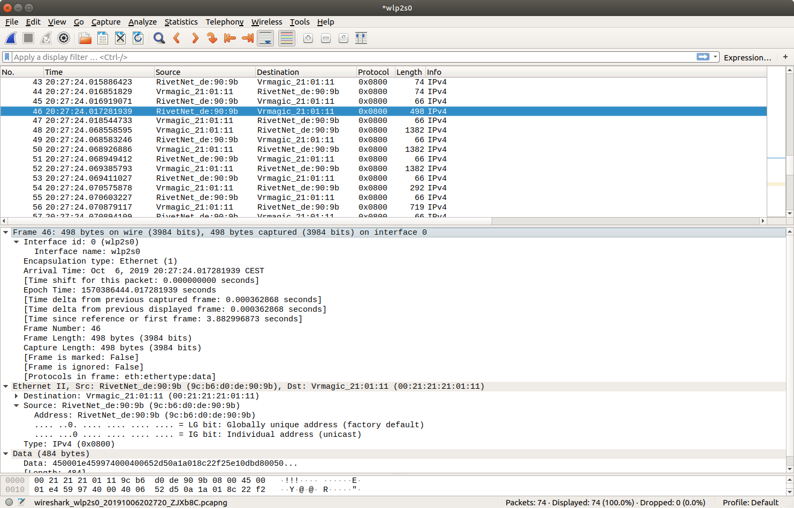This screenshot has width=794, height=508.
Task: Click the Find packet magnifier icon
Action: 159,38
